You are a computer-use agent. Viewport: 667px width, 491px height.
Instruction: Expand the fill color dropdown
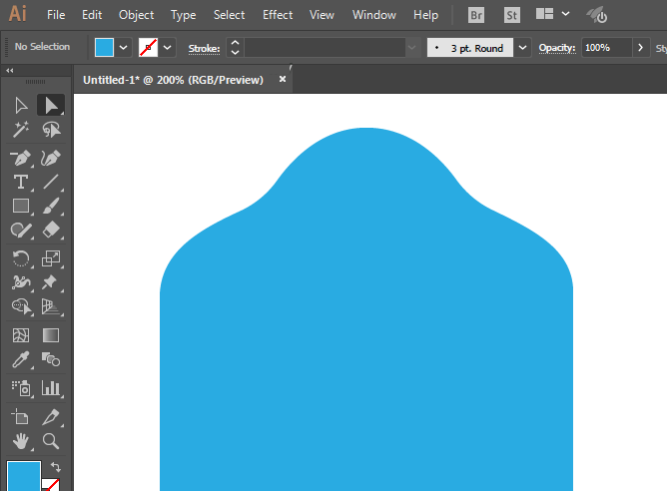point(124,48)
